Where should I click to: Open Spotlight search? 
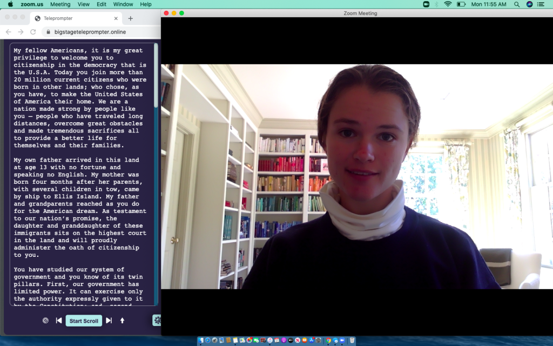[x=517, y=4]
